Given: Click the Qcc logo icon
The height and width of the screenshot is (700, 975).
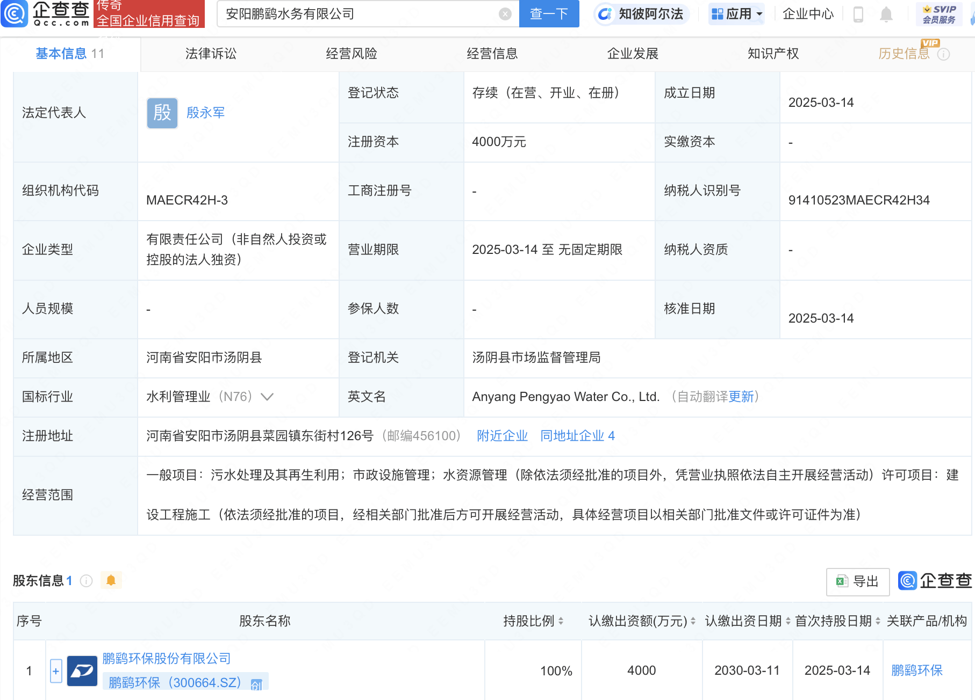Looking at the screenshot, I should pos(15,13).
